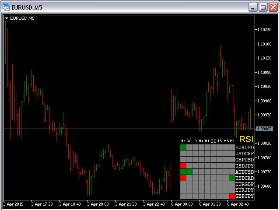Minimize the EURUSD,M5 chart window
This screenshot has width=280, height=210.
pyautogui.click(x=252, y=7)
